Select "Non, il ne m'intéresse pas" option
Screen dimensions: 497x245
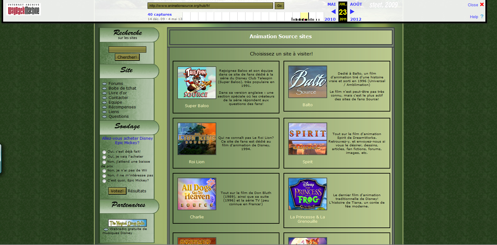tap(104, 176)
